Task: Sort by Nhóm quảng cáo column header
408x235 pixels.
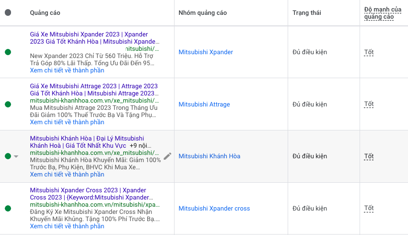Action: click(202, 12)
